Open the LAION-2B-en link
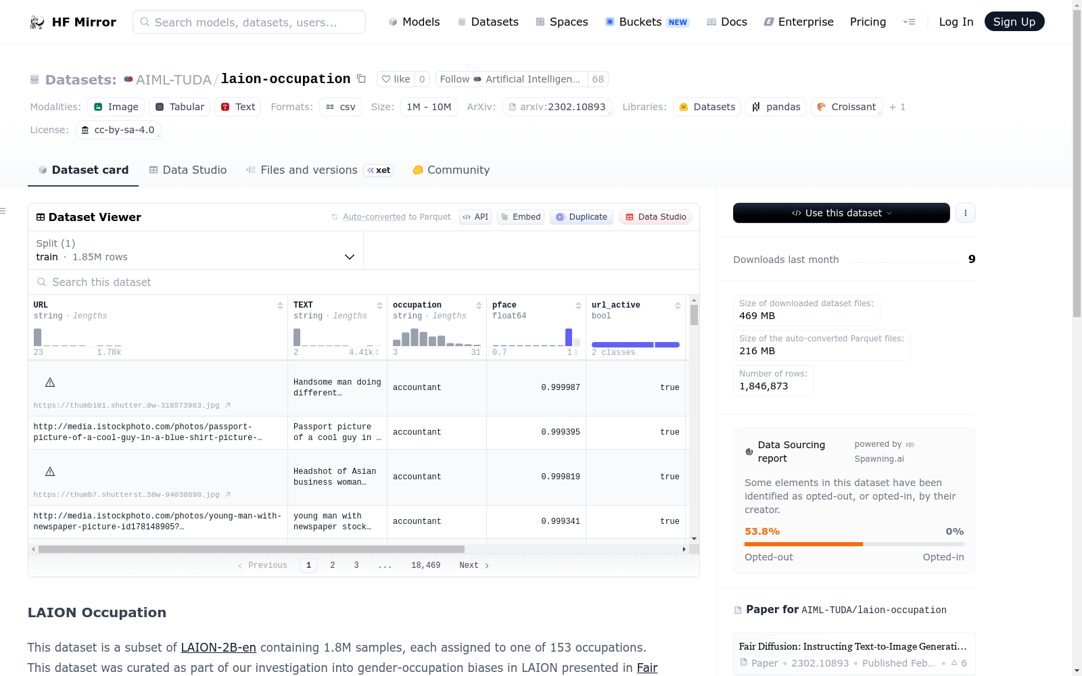The height and width of the screenshot is (676, 1082). tap(218, 648)
